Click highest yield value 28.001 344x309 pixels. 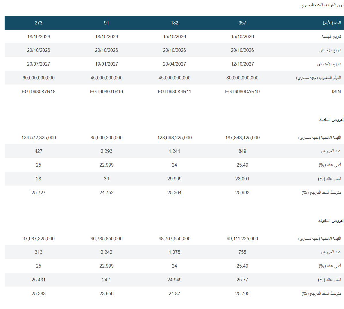tap(242, 179)
